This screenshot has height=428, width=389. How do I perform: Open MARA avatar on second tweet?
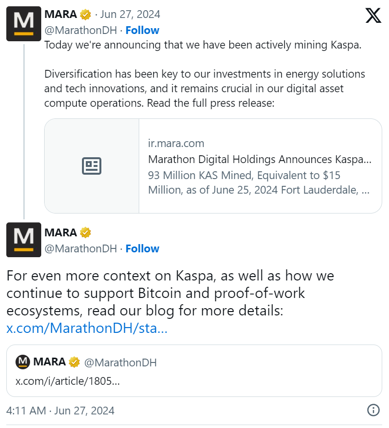tap(23, 240)
